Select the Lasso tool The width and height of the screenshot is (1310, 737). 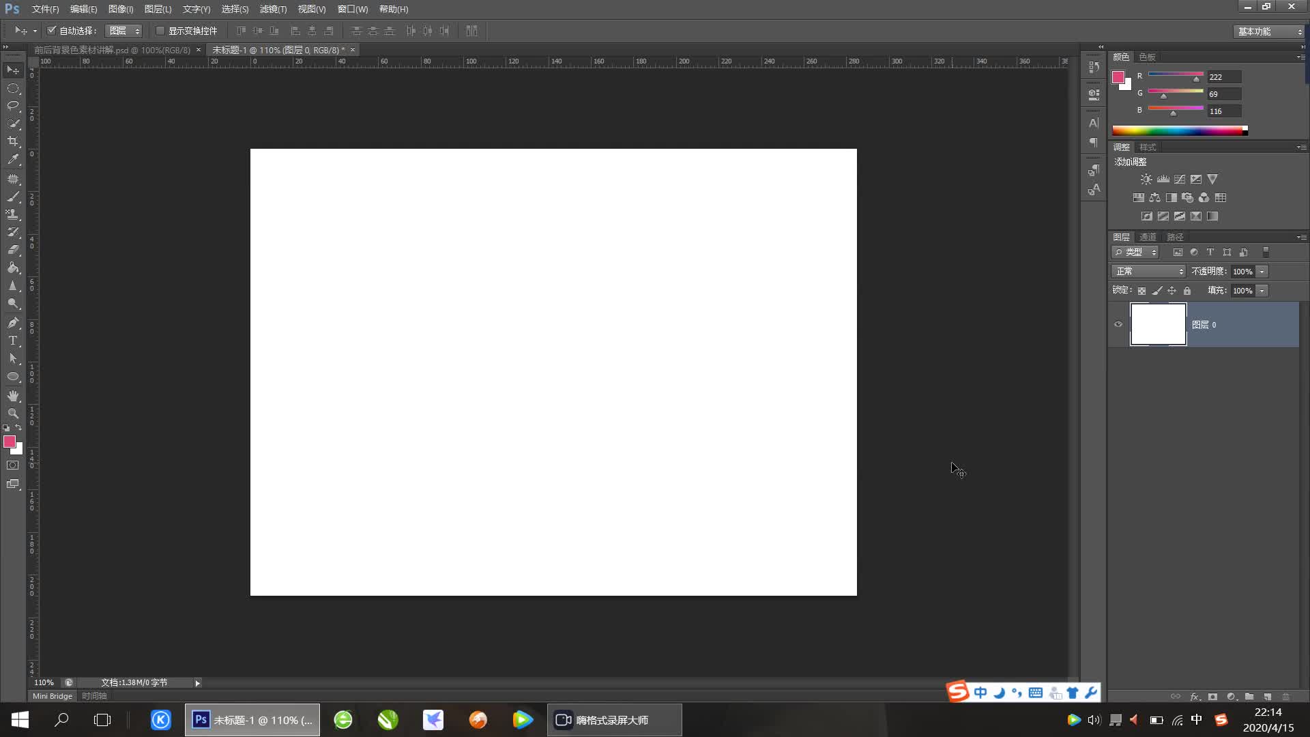pos(13,106)
